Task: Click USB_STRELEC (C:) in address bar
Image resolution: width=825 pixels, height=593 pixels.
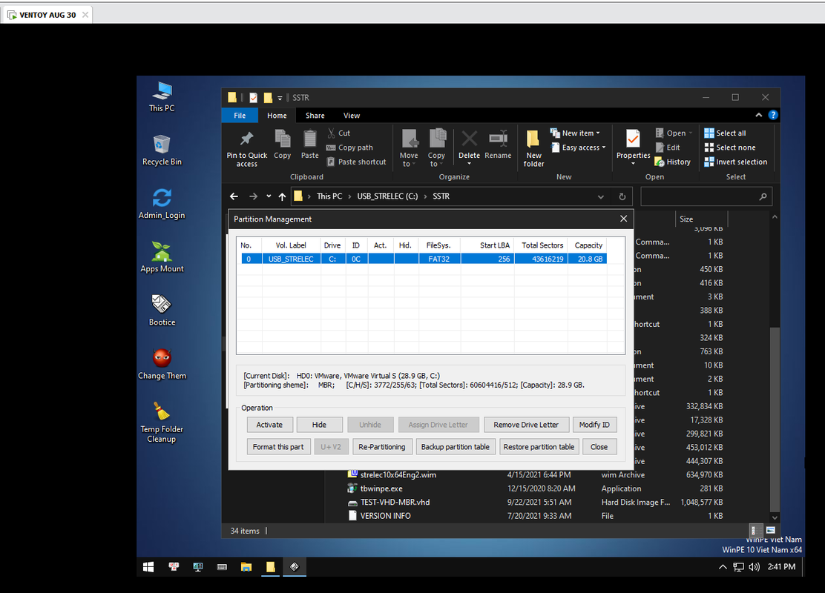Action: (x=387, y=196)
